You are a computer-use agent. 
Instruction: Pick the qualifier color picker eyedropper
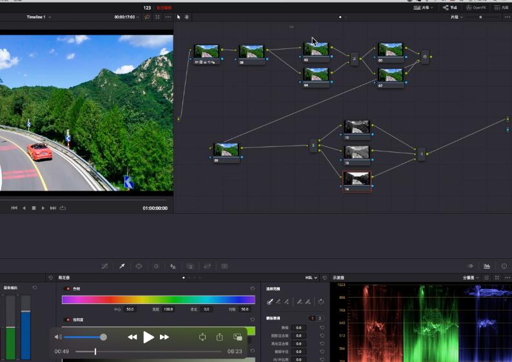point(270,301)
